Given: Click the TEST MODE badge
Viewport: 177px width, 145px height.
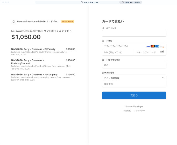Looking at the screenshot, I should [67, 22].
